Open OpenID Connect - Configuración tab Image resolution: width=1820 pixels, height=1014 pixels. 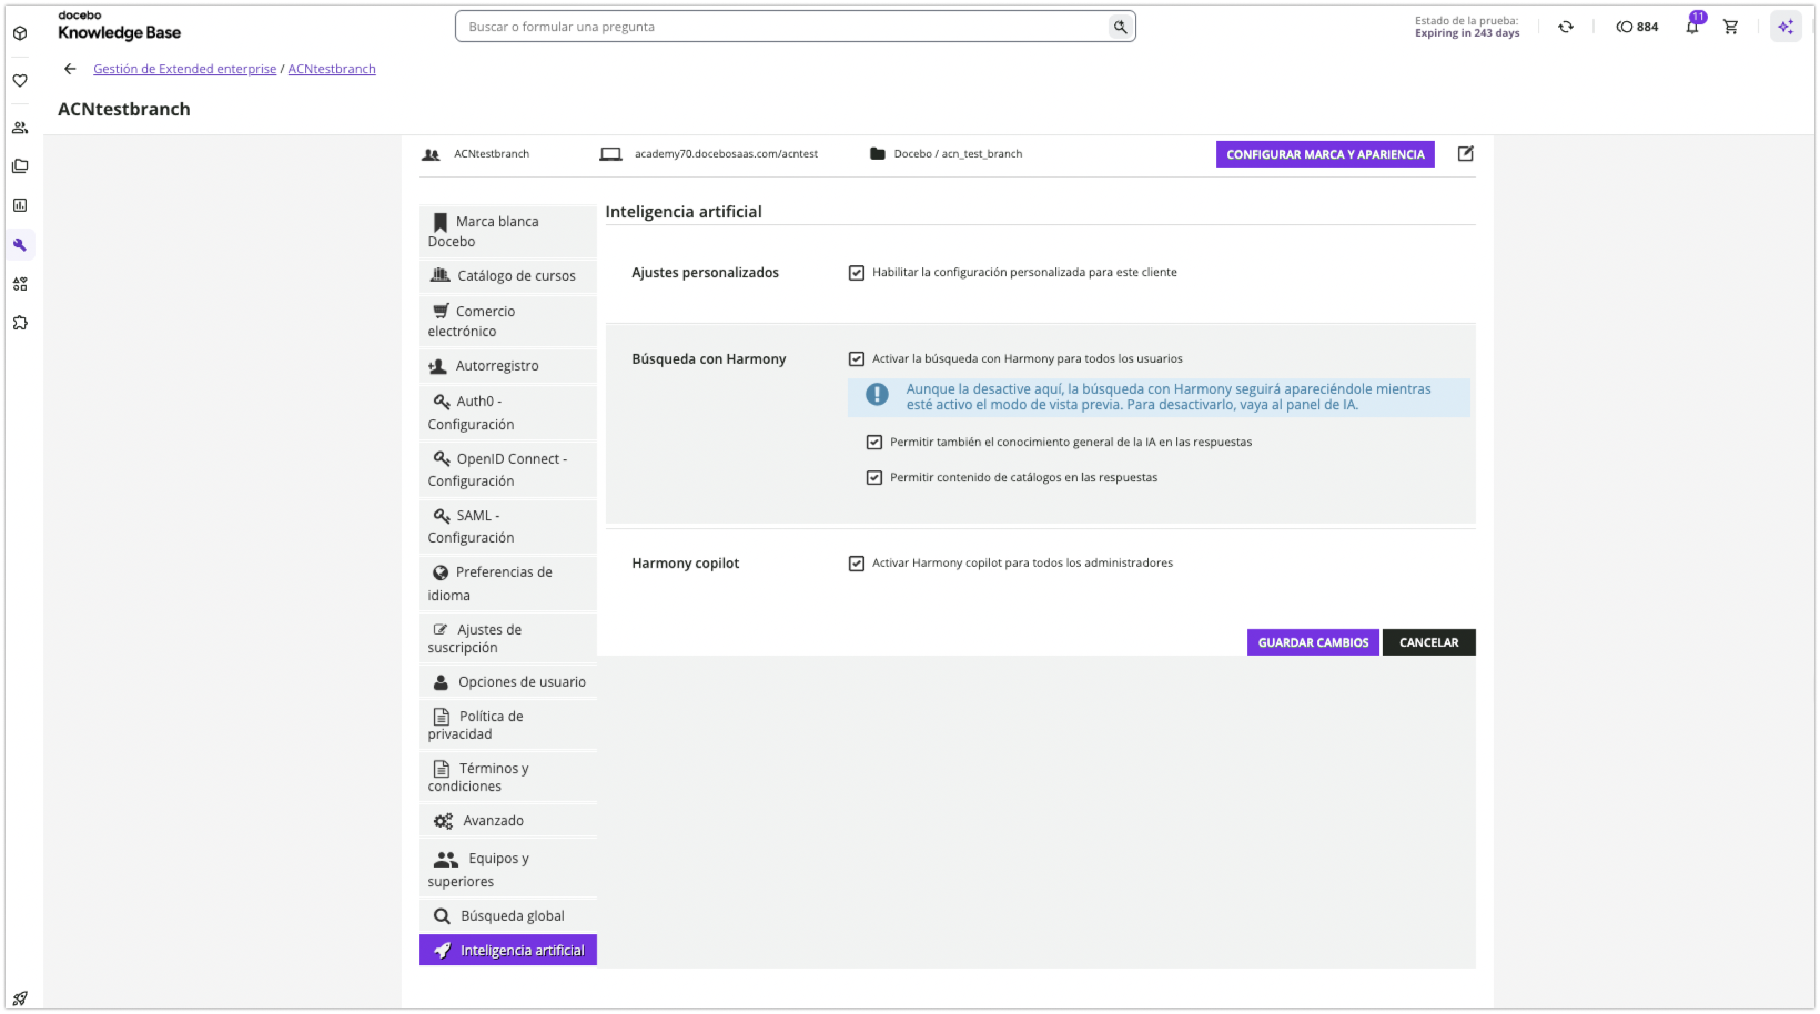tap(507, 470)
